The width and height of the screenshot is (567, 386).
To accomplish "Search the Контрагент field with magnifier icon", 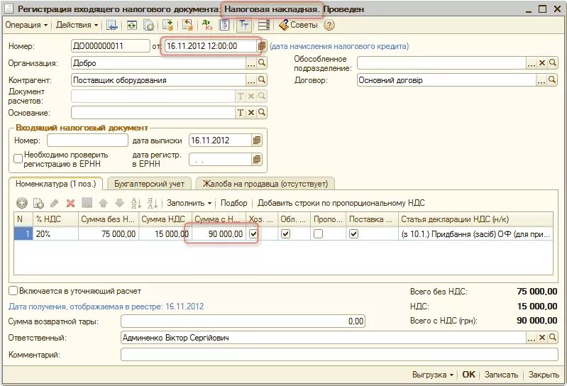I will (262, 80).
